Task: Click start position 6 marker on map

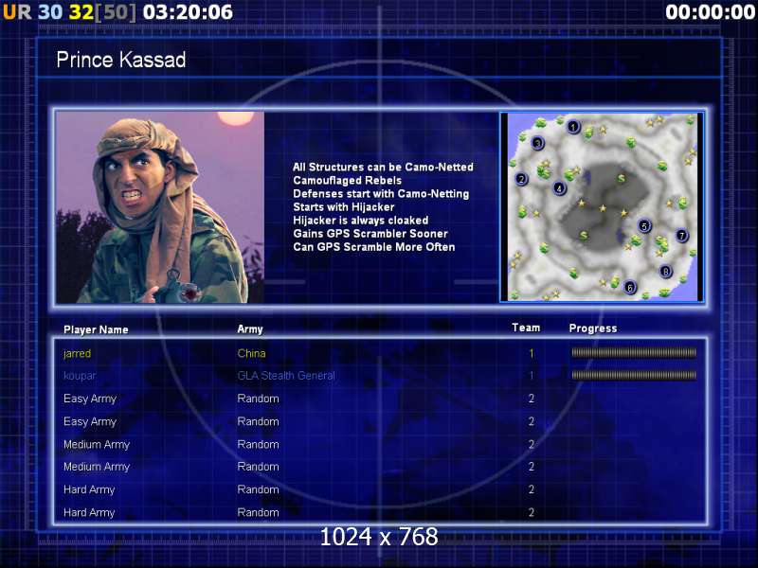Action: [x=630, y=287]
